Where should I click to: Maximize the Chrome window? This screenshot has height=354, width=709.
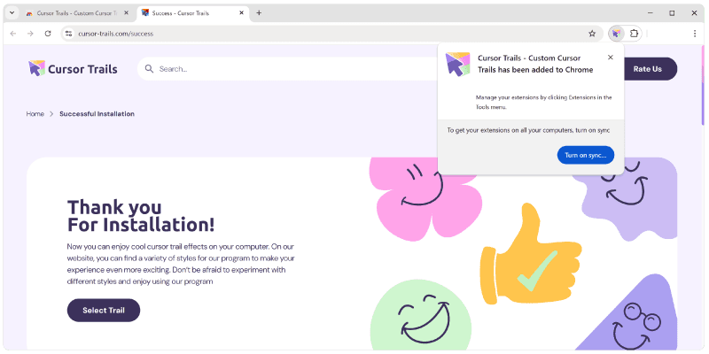(x=672, y=13)
